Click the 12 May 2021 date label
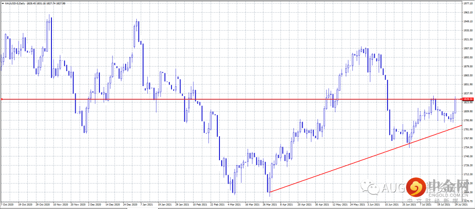The image size is (475, 209). [x=341, y=205]
